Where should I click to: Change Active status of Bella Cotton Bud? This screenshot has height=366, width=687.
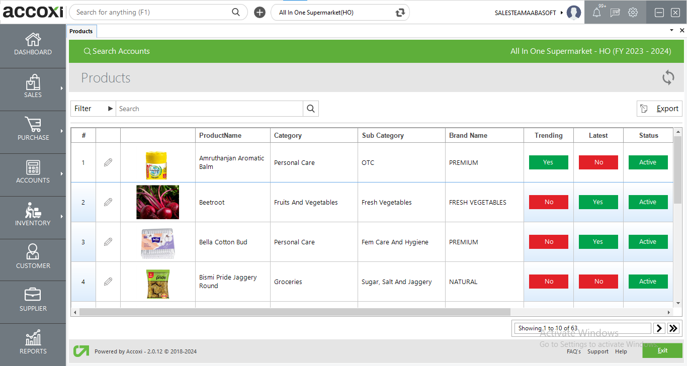click(x=648, y=241)
